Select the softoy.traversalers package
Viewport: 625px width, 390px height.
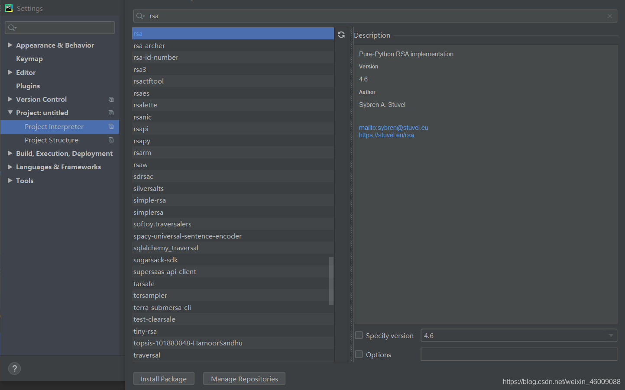tap(233, 224)
